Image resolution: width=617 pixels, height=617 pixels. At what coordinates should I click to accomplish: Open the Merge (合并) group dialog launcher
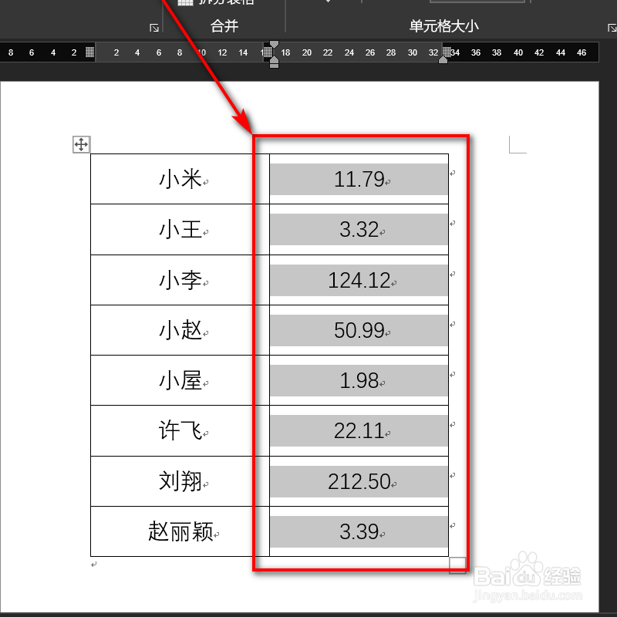click(153, 26)
